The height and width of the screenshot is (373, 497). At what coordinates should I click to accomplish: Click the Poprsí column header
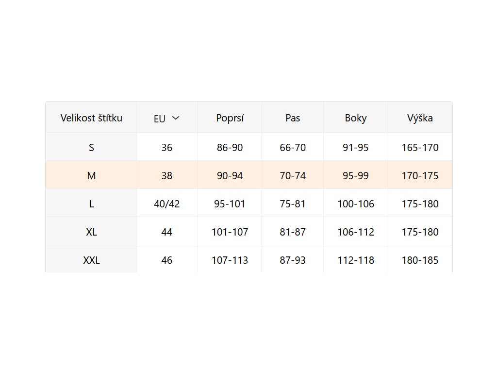tap(230, 118)
